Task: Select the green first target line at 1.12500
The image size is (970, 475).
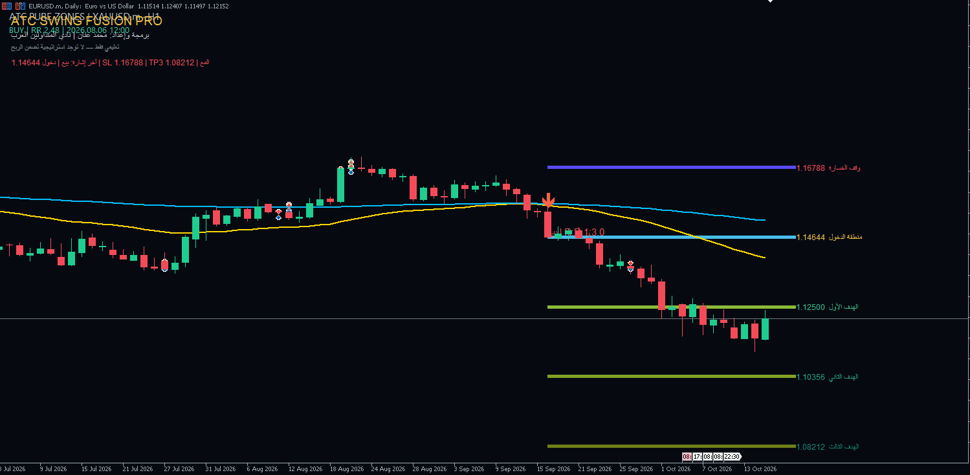Action: tap(671, 307)
